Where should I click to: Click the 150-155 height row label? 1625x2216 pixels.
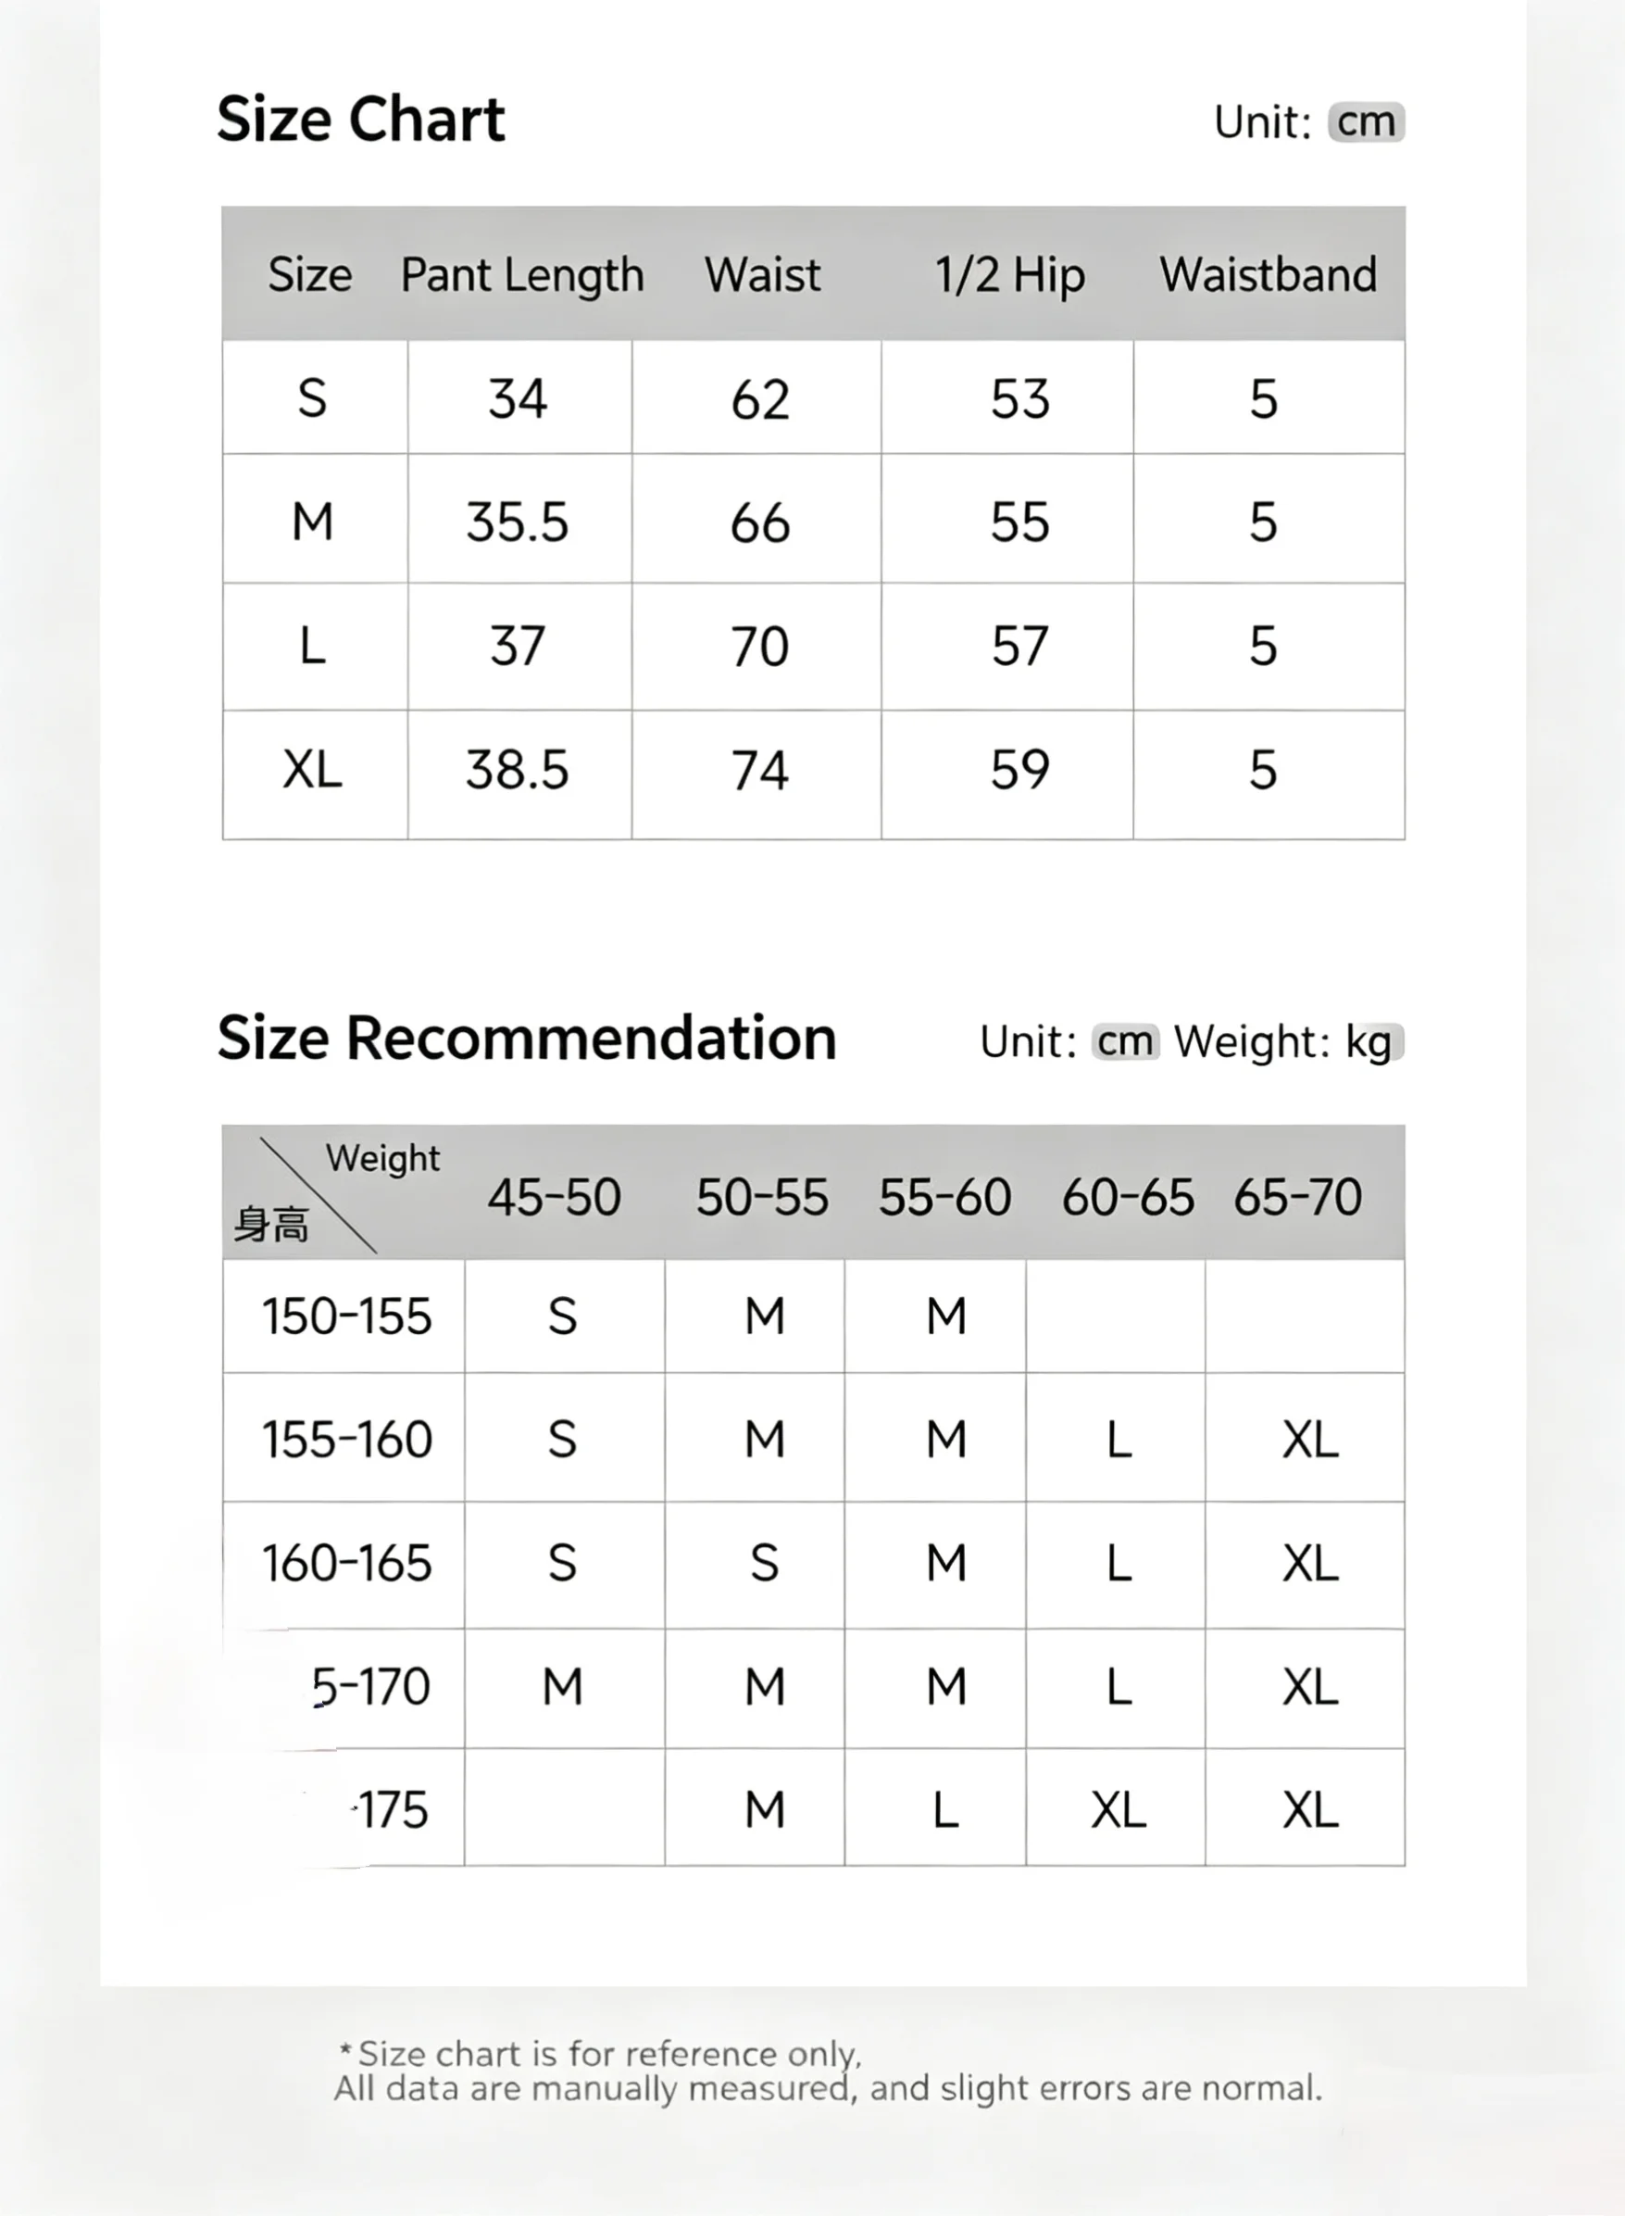pyautogui.click(x=346, y=1316)
